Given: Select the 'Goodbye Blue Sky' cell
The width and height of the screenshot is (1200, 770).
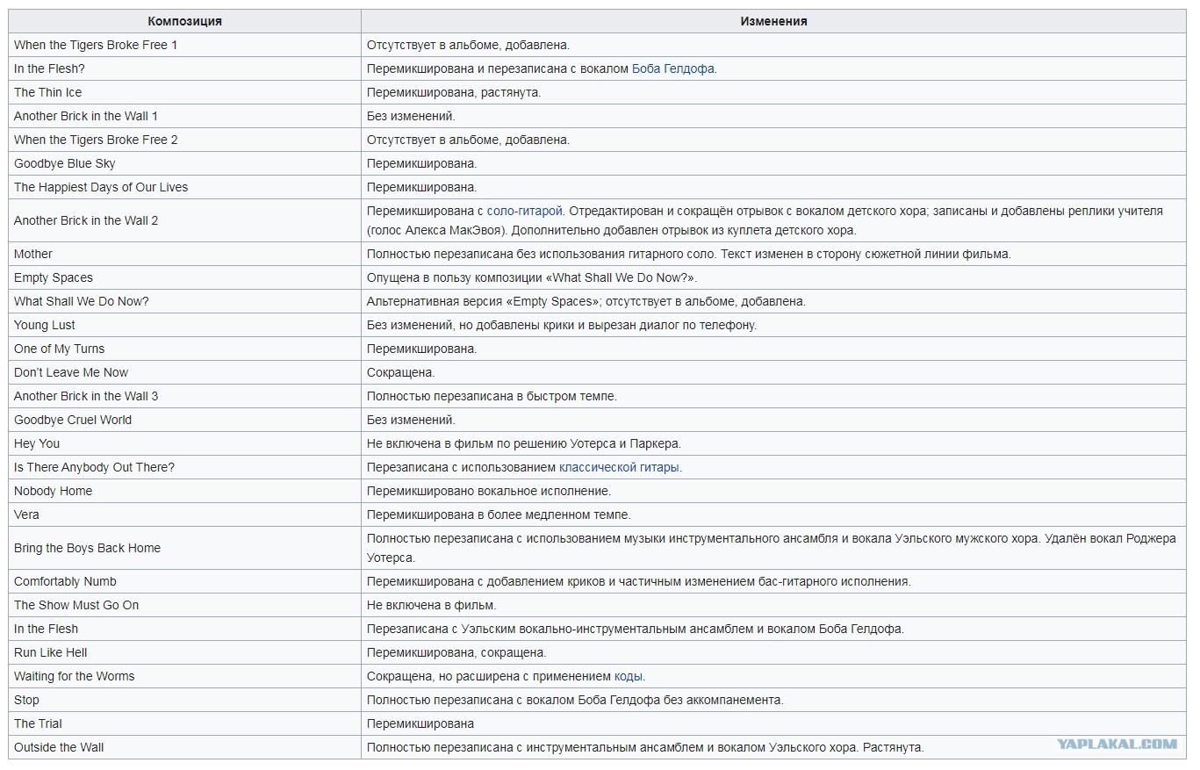Looking at the screenshot, I should point(184,163).
